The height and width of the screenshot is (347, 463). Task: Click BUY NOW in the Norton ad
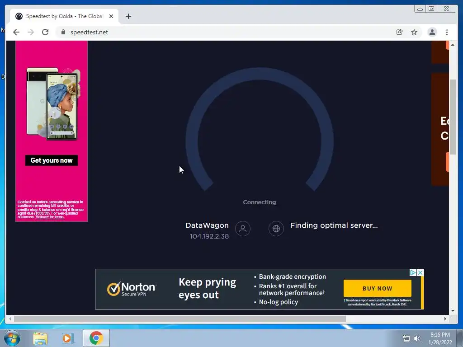click(378, 288)
